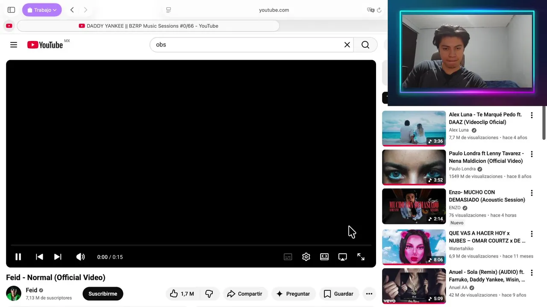Open the Alex Luna Te Marqué Pedo thumbnail
Screen dimensions: 547x307
click(x=414, y=128)
